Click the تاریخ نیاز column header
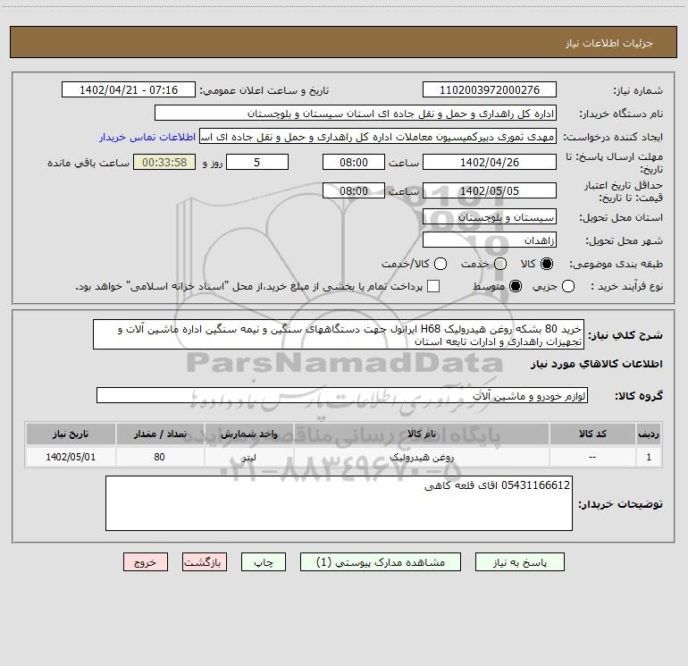 71,434
